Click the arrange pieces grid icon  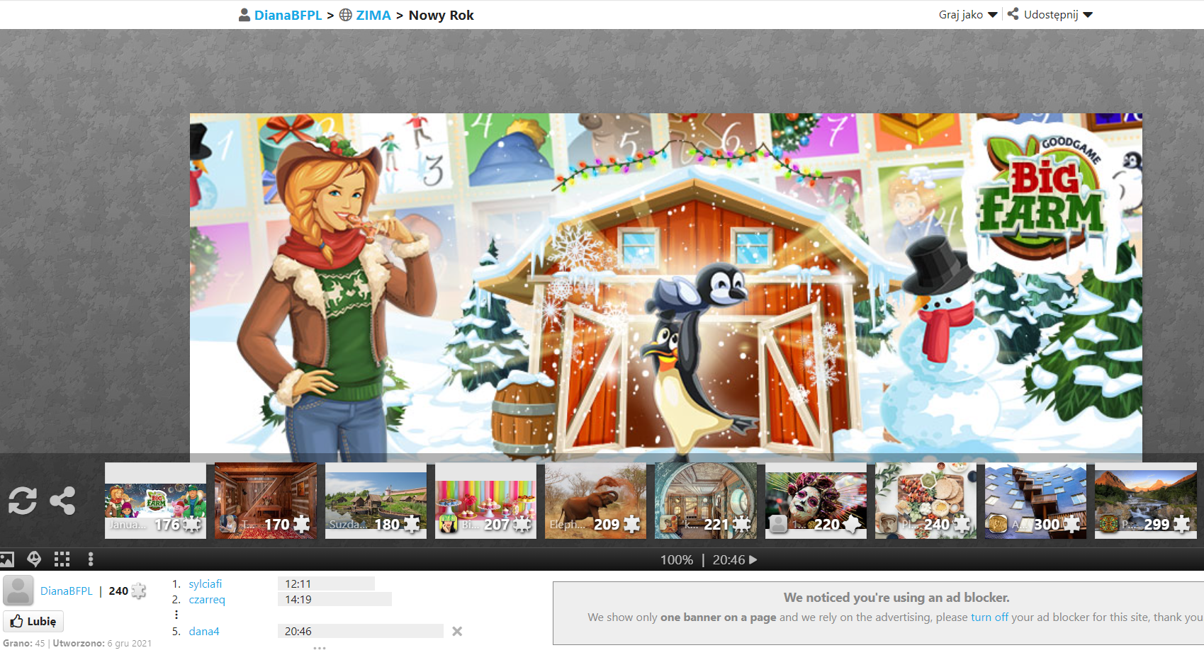coord(62,559)
